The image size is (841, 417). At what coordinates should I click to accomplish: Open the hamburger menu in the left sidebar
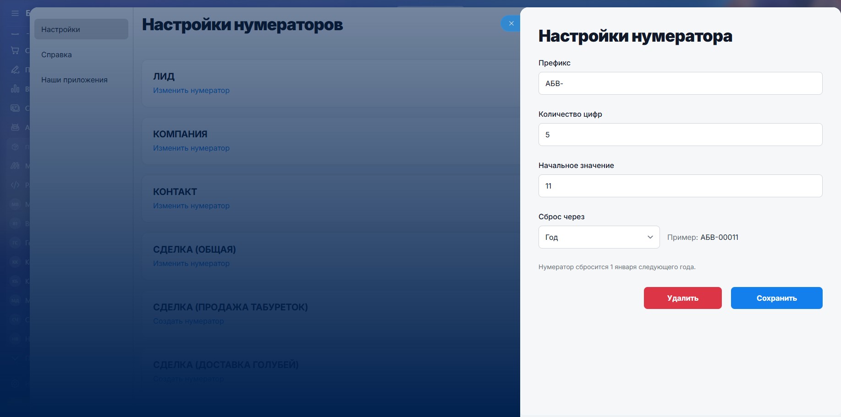(x=15, y=13)
